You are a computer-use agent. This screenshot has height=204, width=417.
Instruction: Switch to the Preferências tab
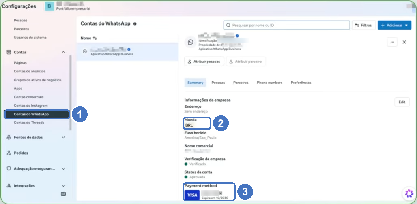tap(301, 83)
